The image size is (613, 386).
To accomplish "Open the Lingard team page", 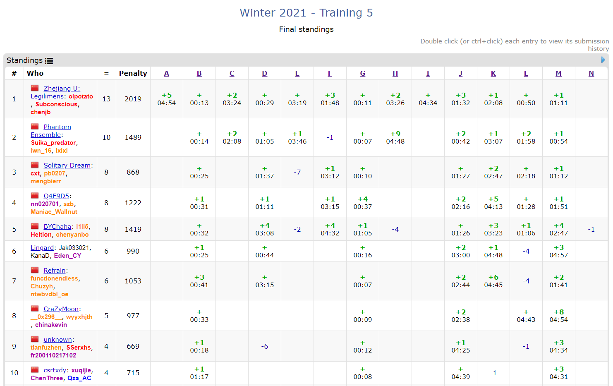I will point(42,248).
